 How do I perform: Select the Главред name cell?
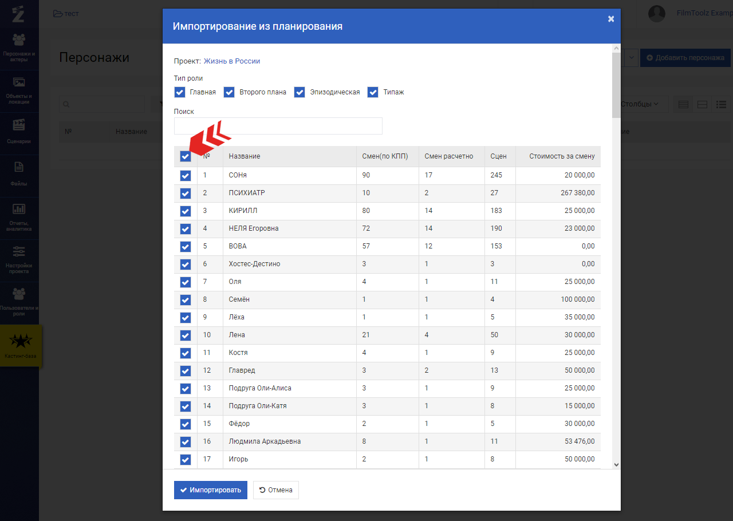pyautogui.click(x=290, y=370)
